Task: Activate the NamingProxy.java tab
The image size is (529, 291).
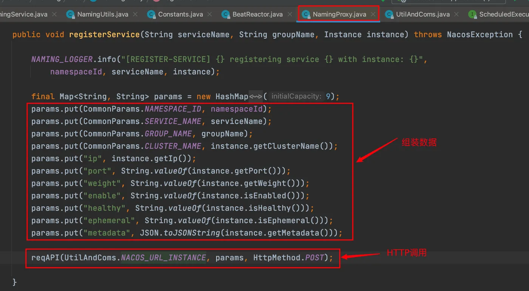Action: click(x=339, y=14)
